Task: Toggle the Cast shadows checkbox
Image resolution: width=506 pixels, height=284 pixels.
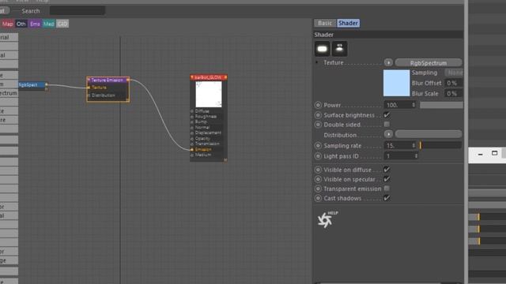Action: (387, 198)
